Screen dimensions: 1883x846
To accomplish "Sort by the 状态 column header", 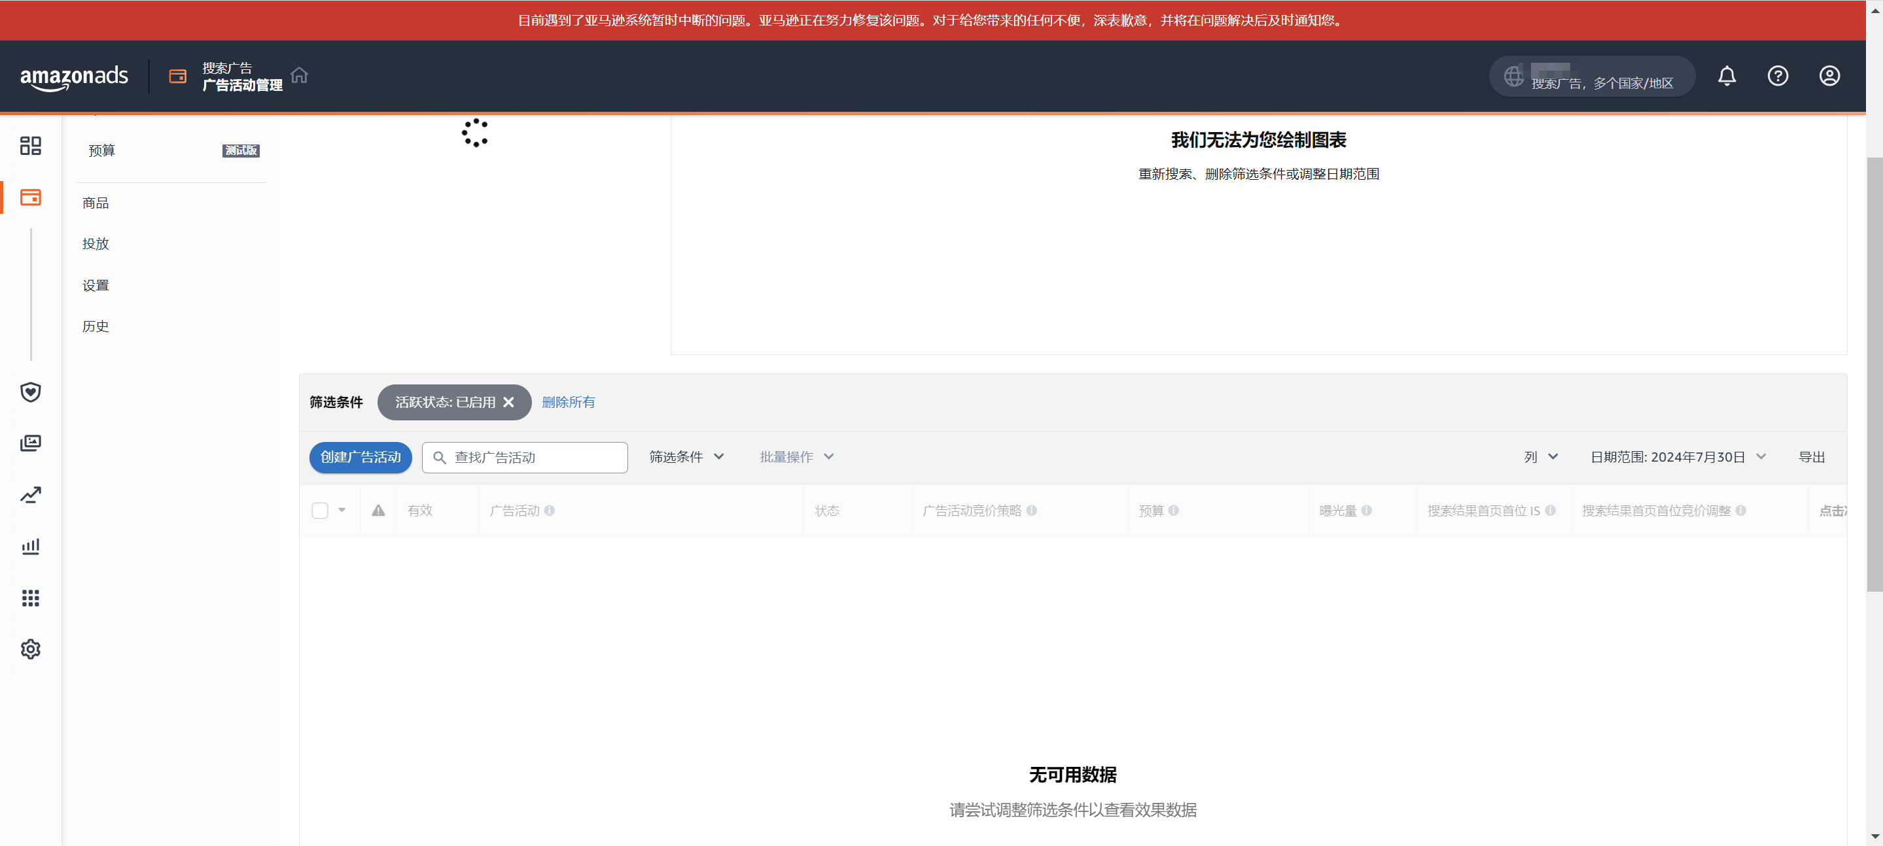I will [827, 511].
